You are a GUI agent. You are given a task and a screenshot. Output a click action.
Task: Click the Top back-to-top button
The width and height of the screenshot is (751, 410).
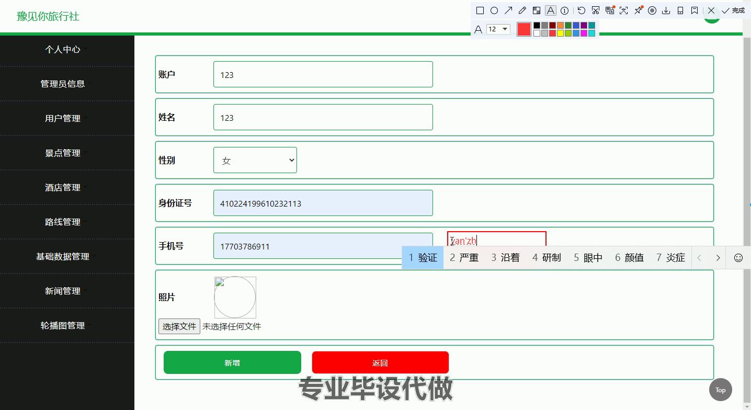click(x=721, y=390)
